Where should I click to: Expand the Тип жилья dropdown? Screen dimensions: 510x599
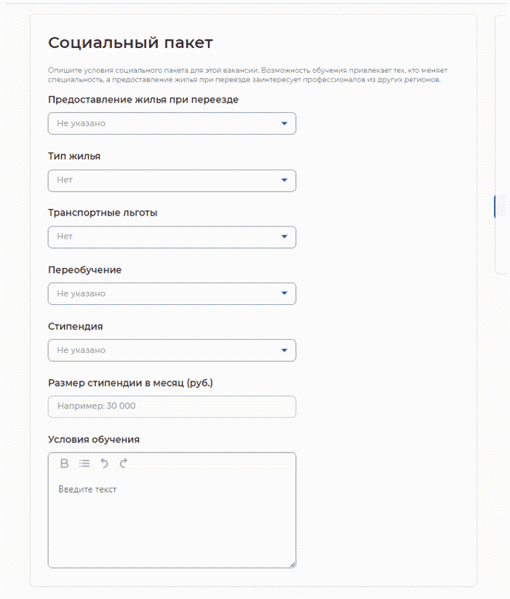pyautogui.click(x=172, y=181)
